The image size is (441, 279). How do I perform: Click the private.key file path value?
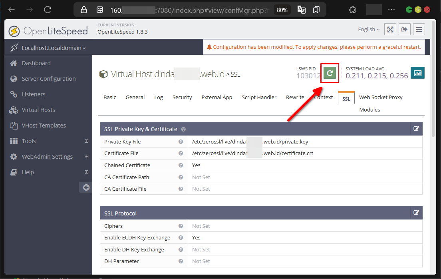tap(250, 141)
